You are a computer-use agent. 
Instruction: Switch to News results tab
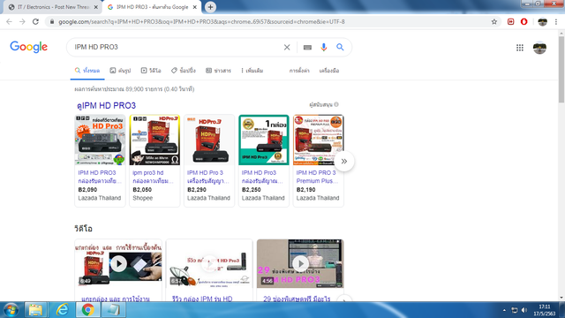tap(218, 71)
